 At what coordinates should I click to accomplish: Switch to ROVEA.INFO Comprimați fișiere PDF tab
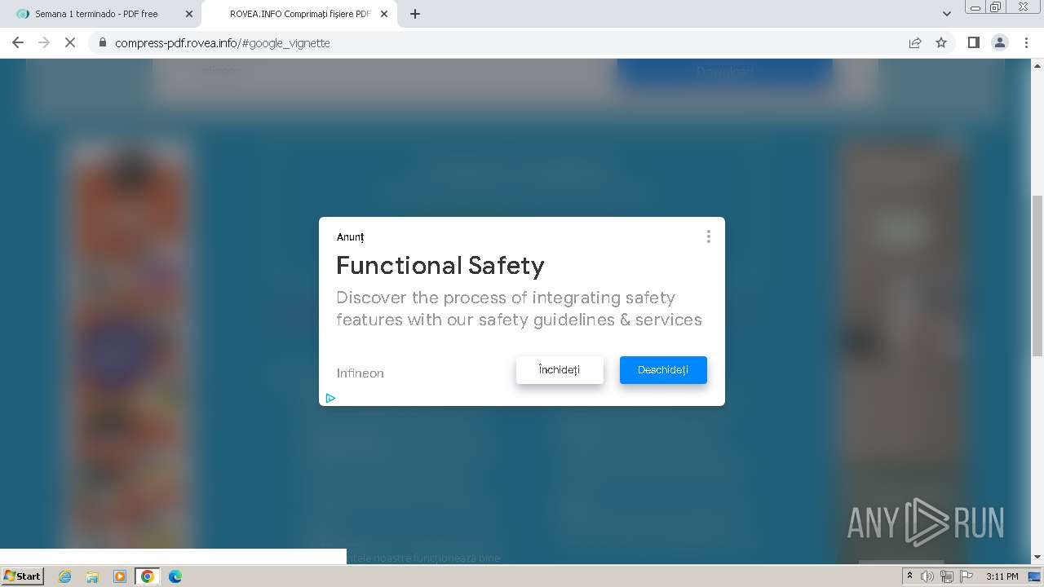[x=298, y=14]
